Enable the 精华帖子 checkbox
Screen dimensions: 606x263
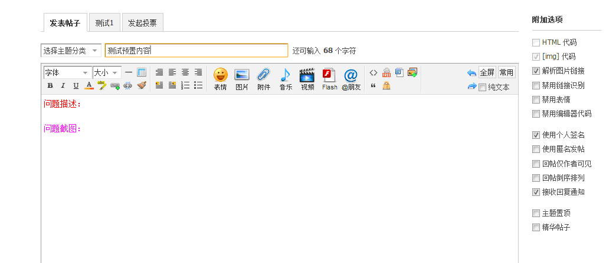point(536,228)
